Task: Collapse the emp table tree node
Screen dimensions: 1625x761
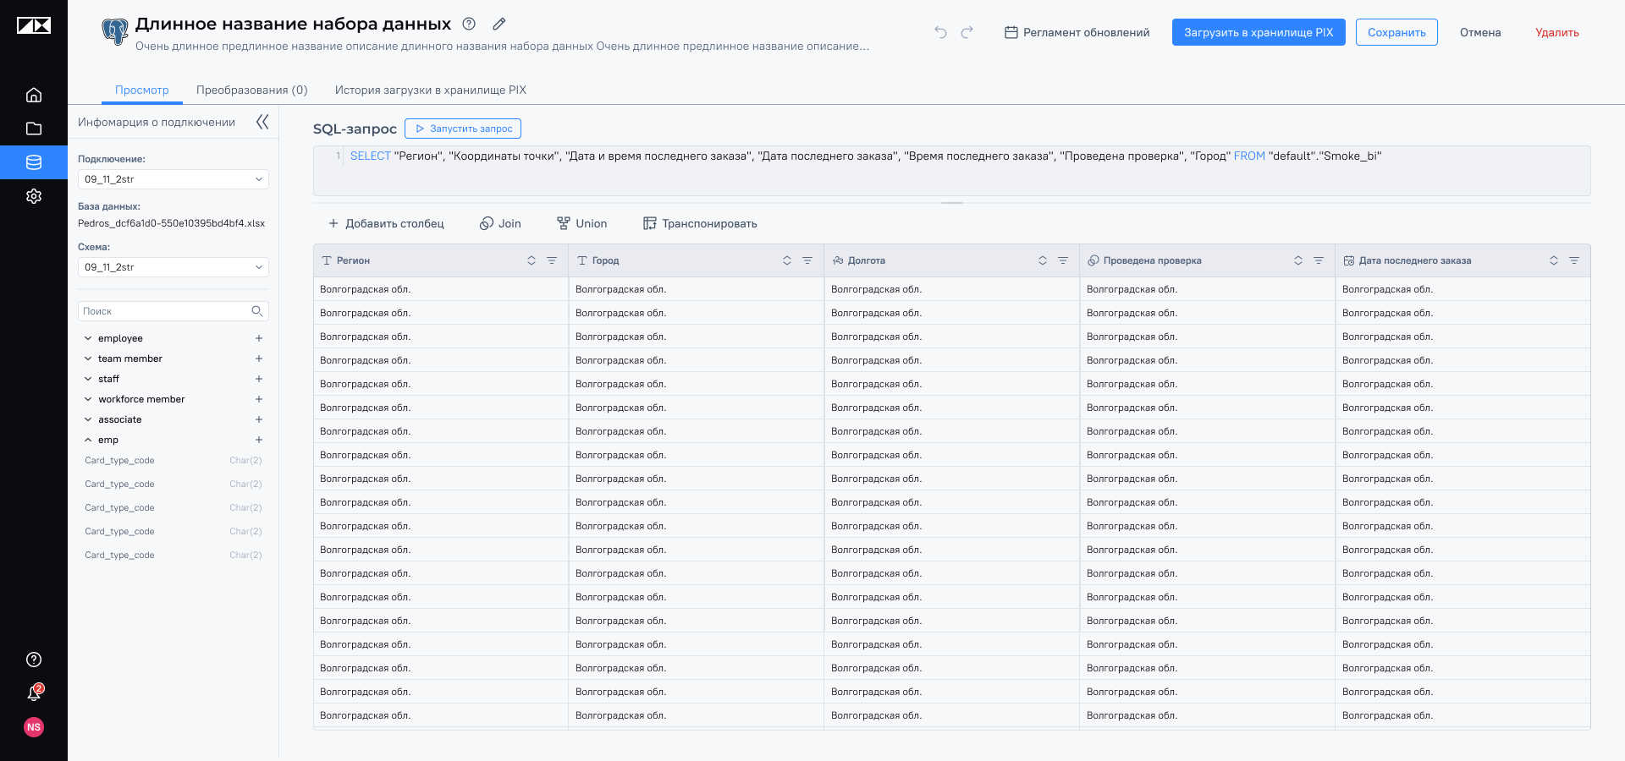Action: (x=88, y=440)
